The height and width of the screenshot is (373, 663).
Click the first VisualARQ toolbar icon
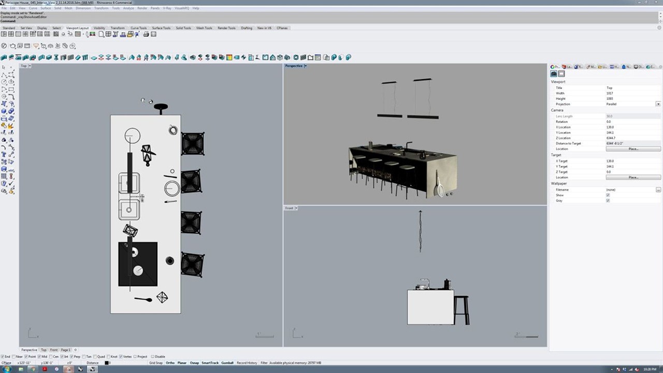tap(4, 58)
